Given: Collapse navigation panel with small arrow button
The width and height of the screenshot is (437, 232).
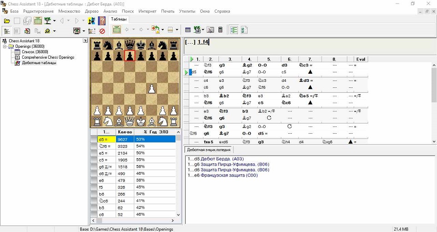Looking at the screenshot, I should pyautogui.click(x=85, y=40).
